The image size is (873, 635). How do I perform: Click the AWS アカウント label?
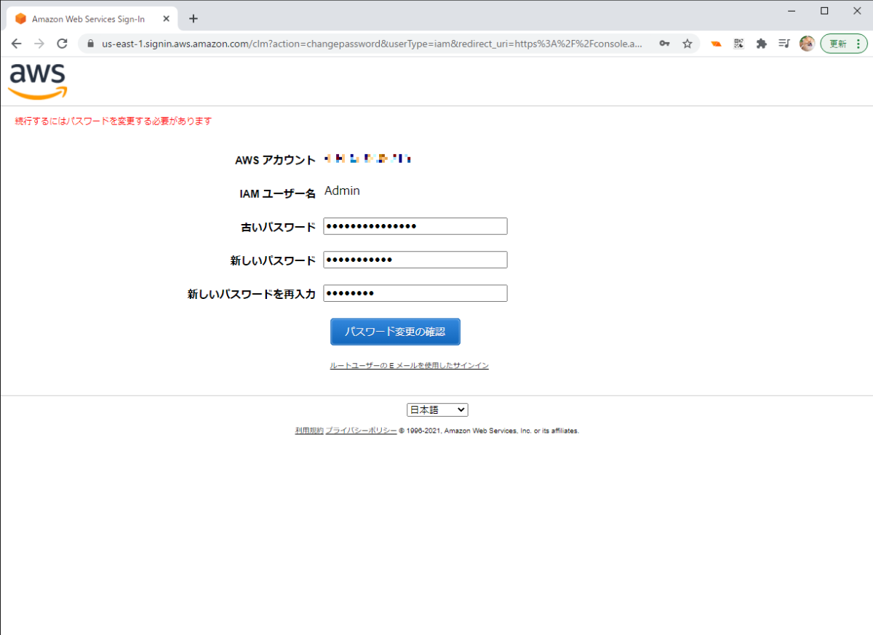pyautogui.click(x=275, y=160)
